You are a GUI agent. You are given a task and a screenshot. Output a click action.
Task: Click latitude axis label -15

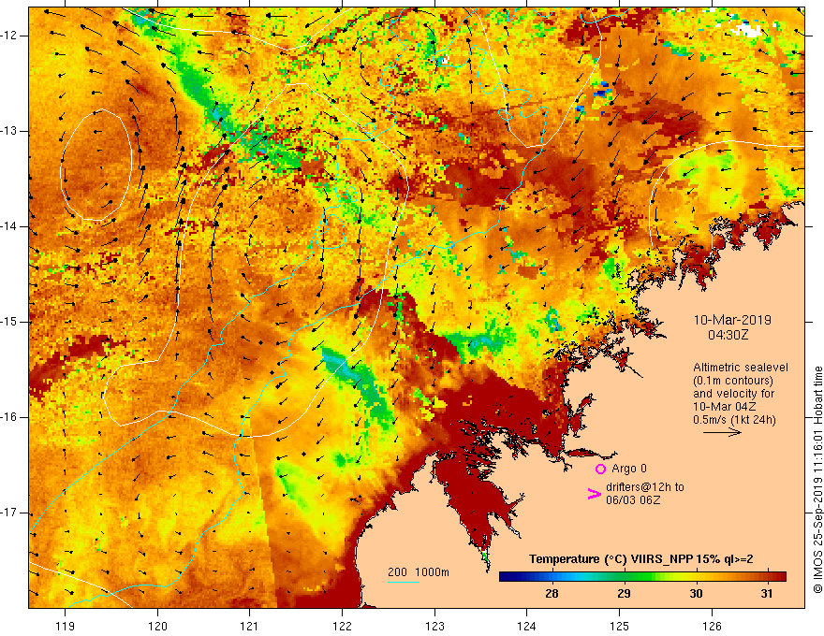coord(9,322)
